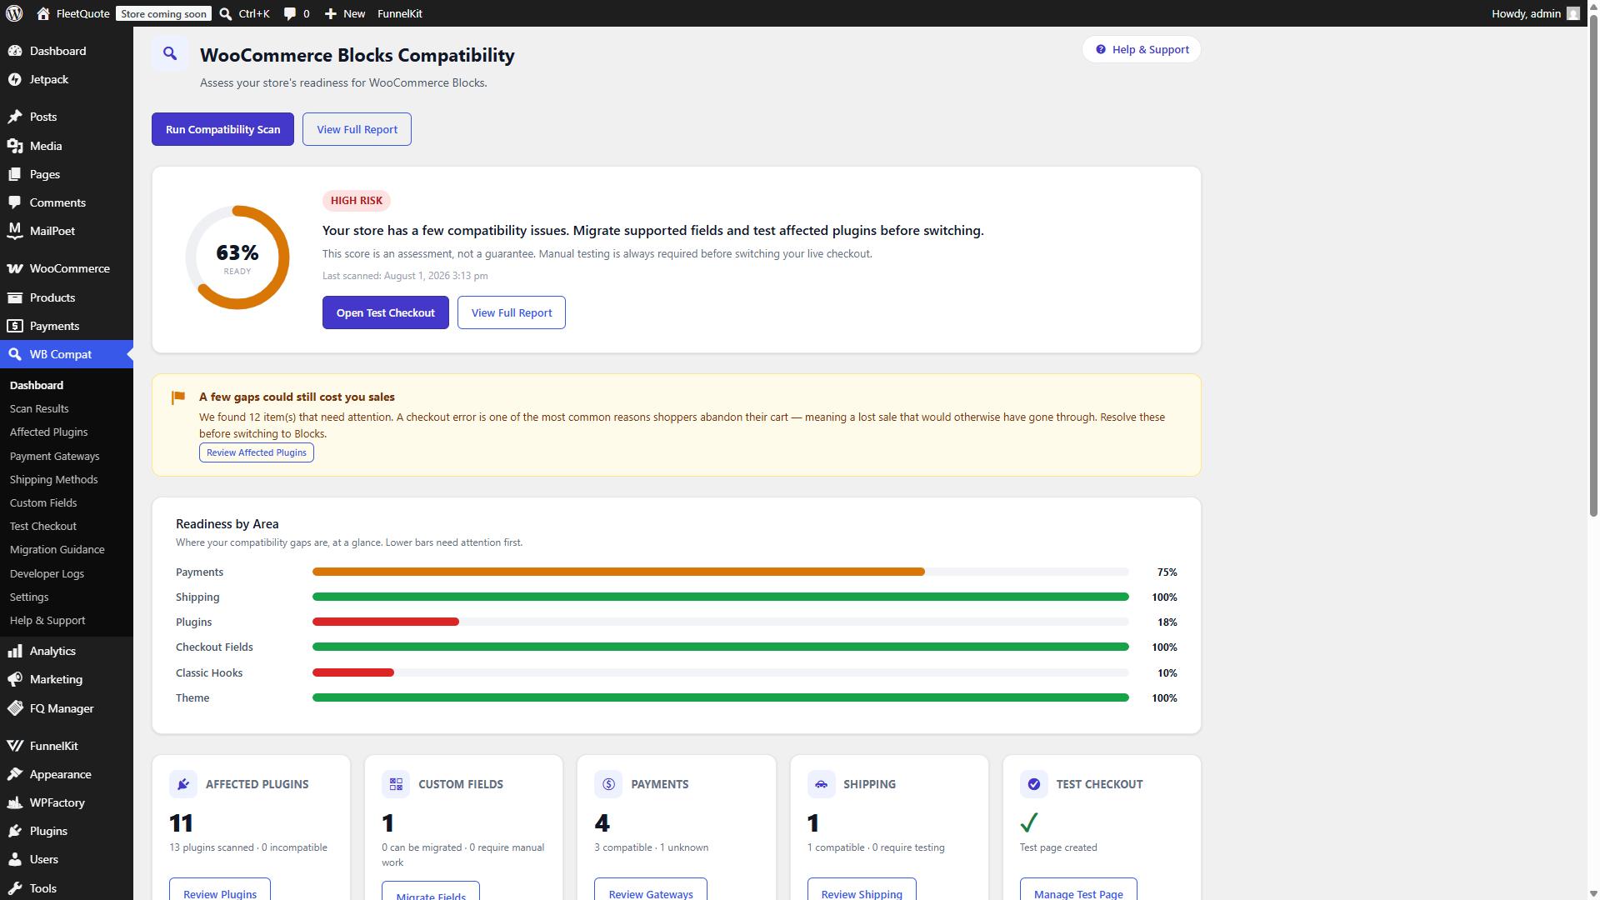Click top View Full Report button
The image size is (1600, 900).
(x=357, y=129)
